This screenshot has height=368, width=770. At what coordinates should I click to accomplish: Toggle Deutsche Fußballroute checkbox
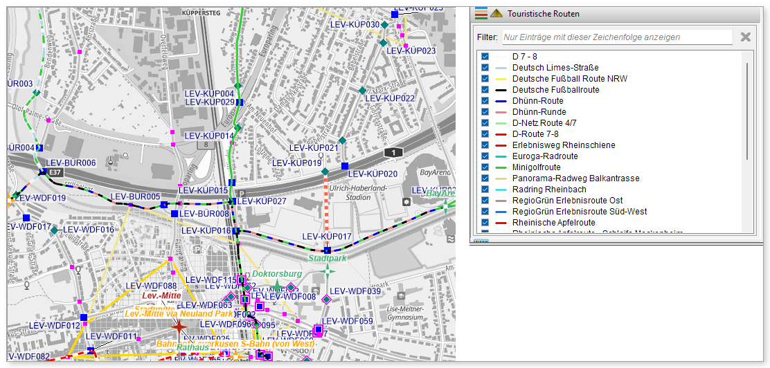pos(485,90)
